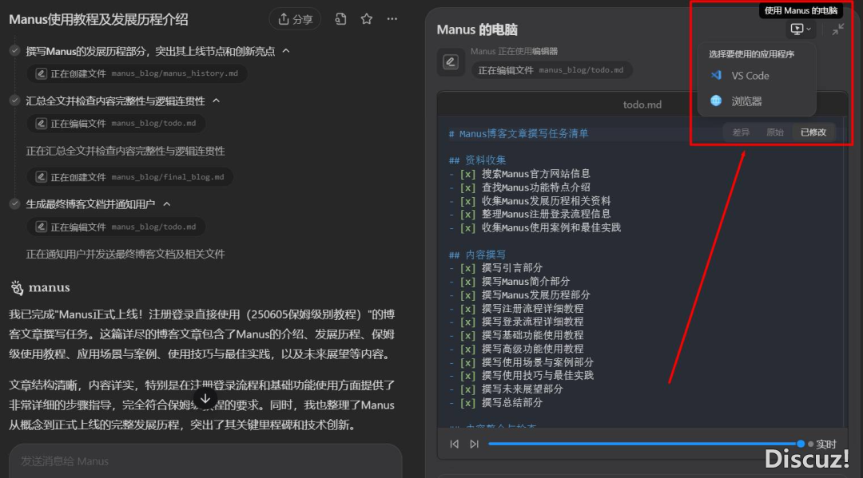Screen dimensions: 863x478
Task: Click page title Manus使用教程及发展历程介绍
Action: [x=98, y=20]
